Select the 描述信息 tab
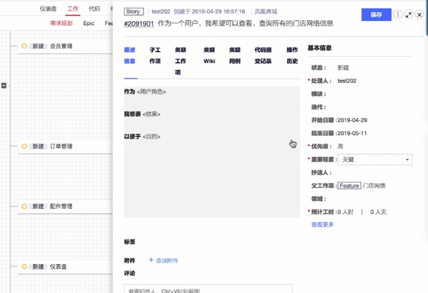This screenshot has height=293, width=428. click(x=130, y=55)
